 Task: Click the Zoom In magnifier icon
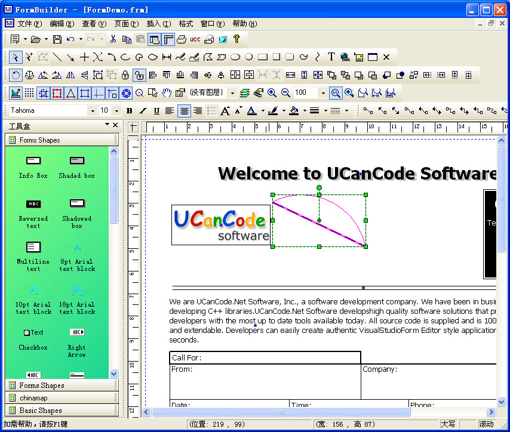[272, 93]
